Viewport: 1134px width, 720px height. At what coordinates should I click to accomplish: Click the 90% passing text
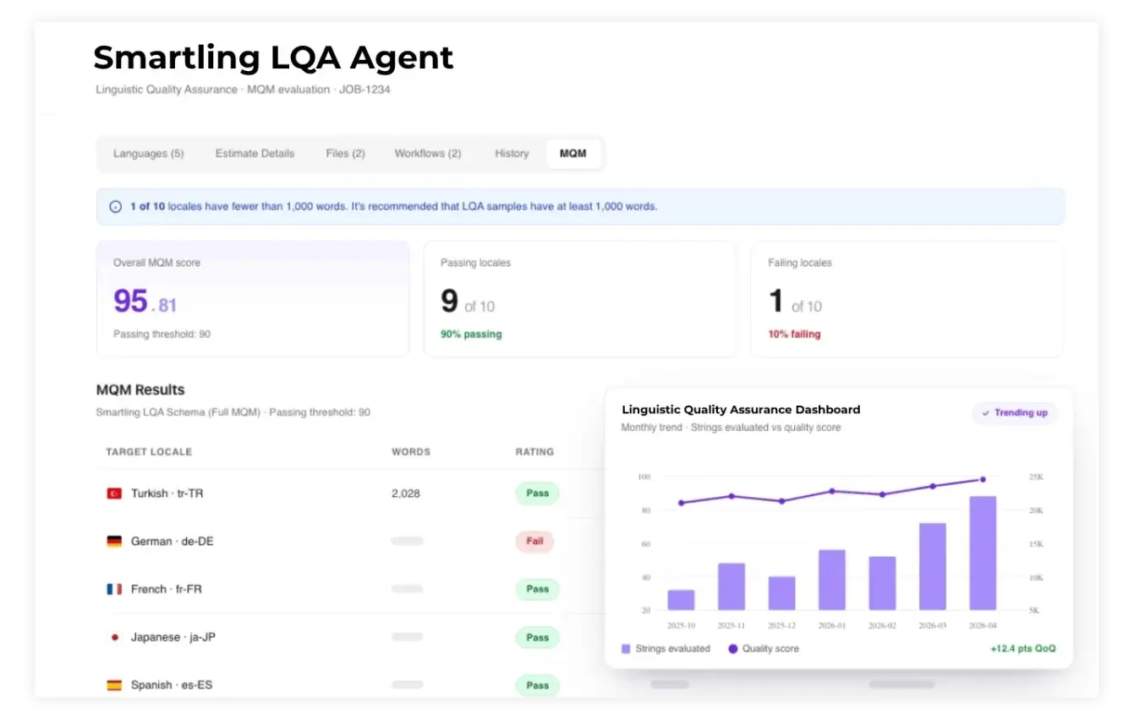[471, 335]
